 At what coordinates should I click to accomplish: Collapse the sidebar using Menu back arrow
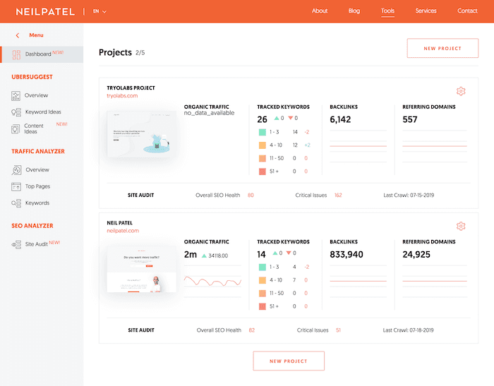coord(18,35)
